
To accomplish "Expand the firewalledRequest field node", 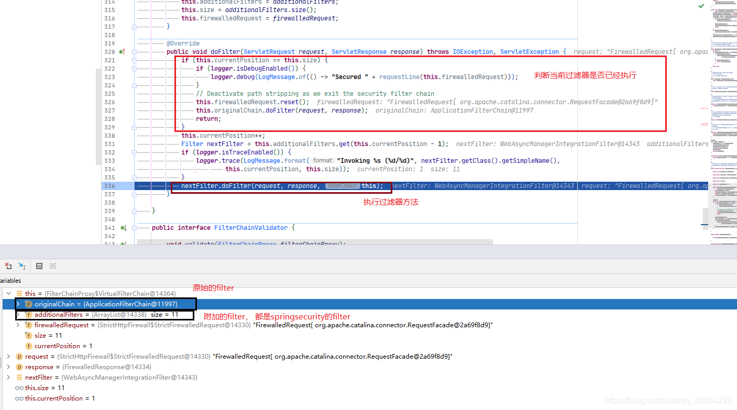I will click(x=18, y=325).
